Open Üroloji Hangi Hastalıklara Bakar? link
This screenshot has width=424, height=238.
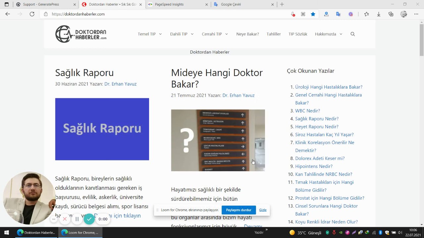pos(329,87)
